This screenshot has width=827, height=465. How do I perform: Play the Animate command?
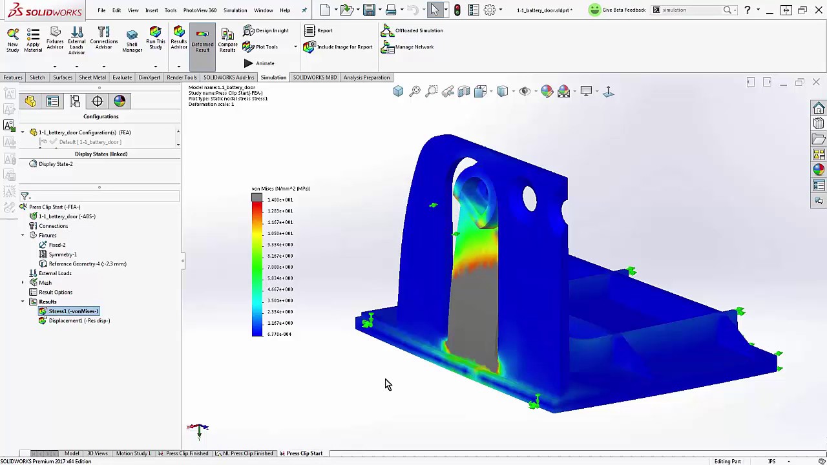[259, 63]
